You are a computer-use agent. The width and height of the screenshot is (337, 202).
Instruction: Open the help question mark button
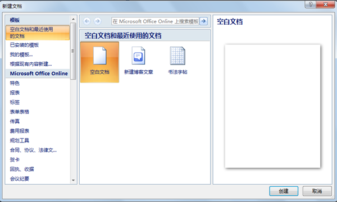click(x=311, y=4)
